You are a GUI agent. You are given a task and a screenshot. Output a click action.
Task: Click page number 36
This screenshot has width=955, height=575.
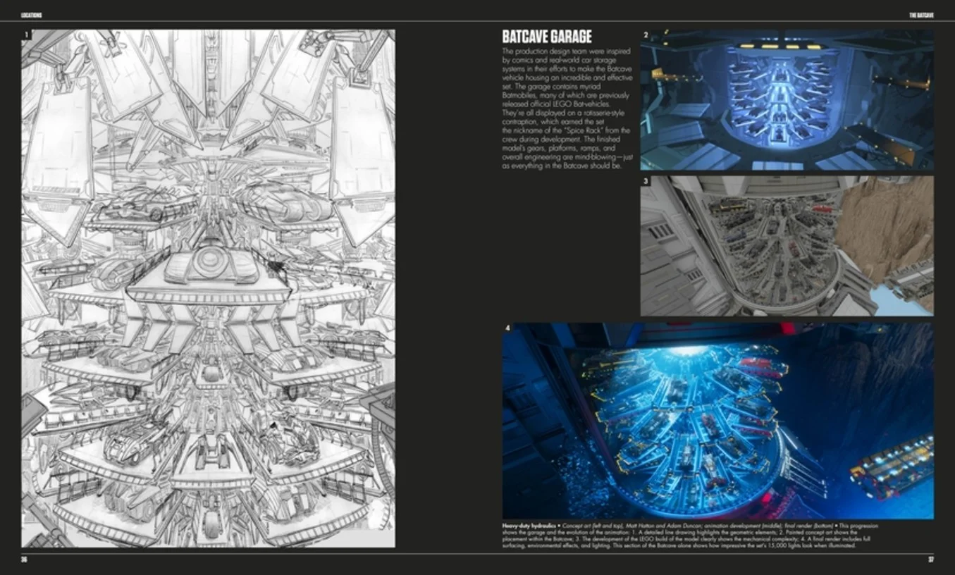click(x=24, y=560)
